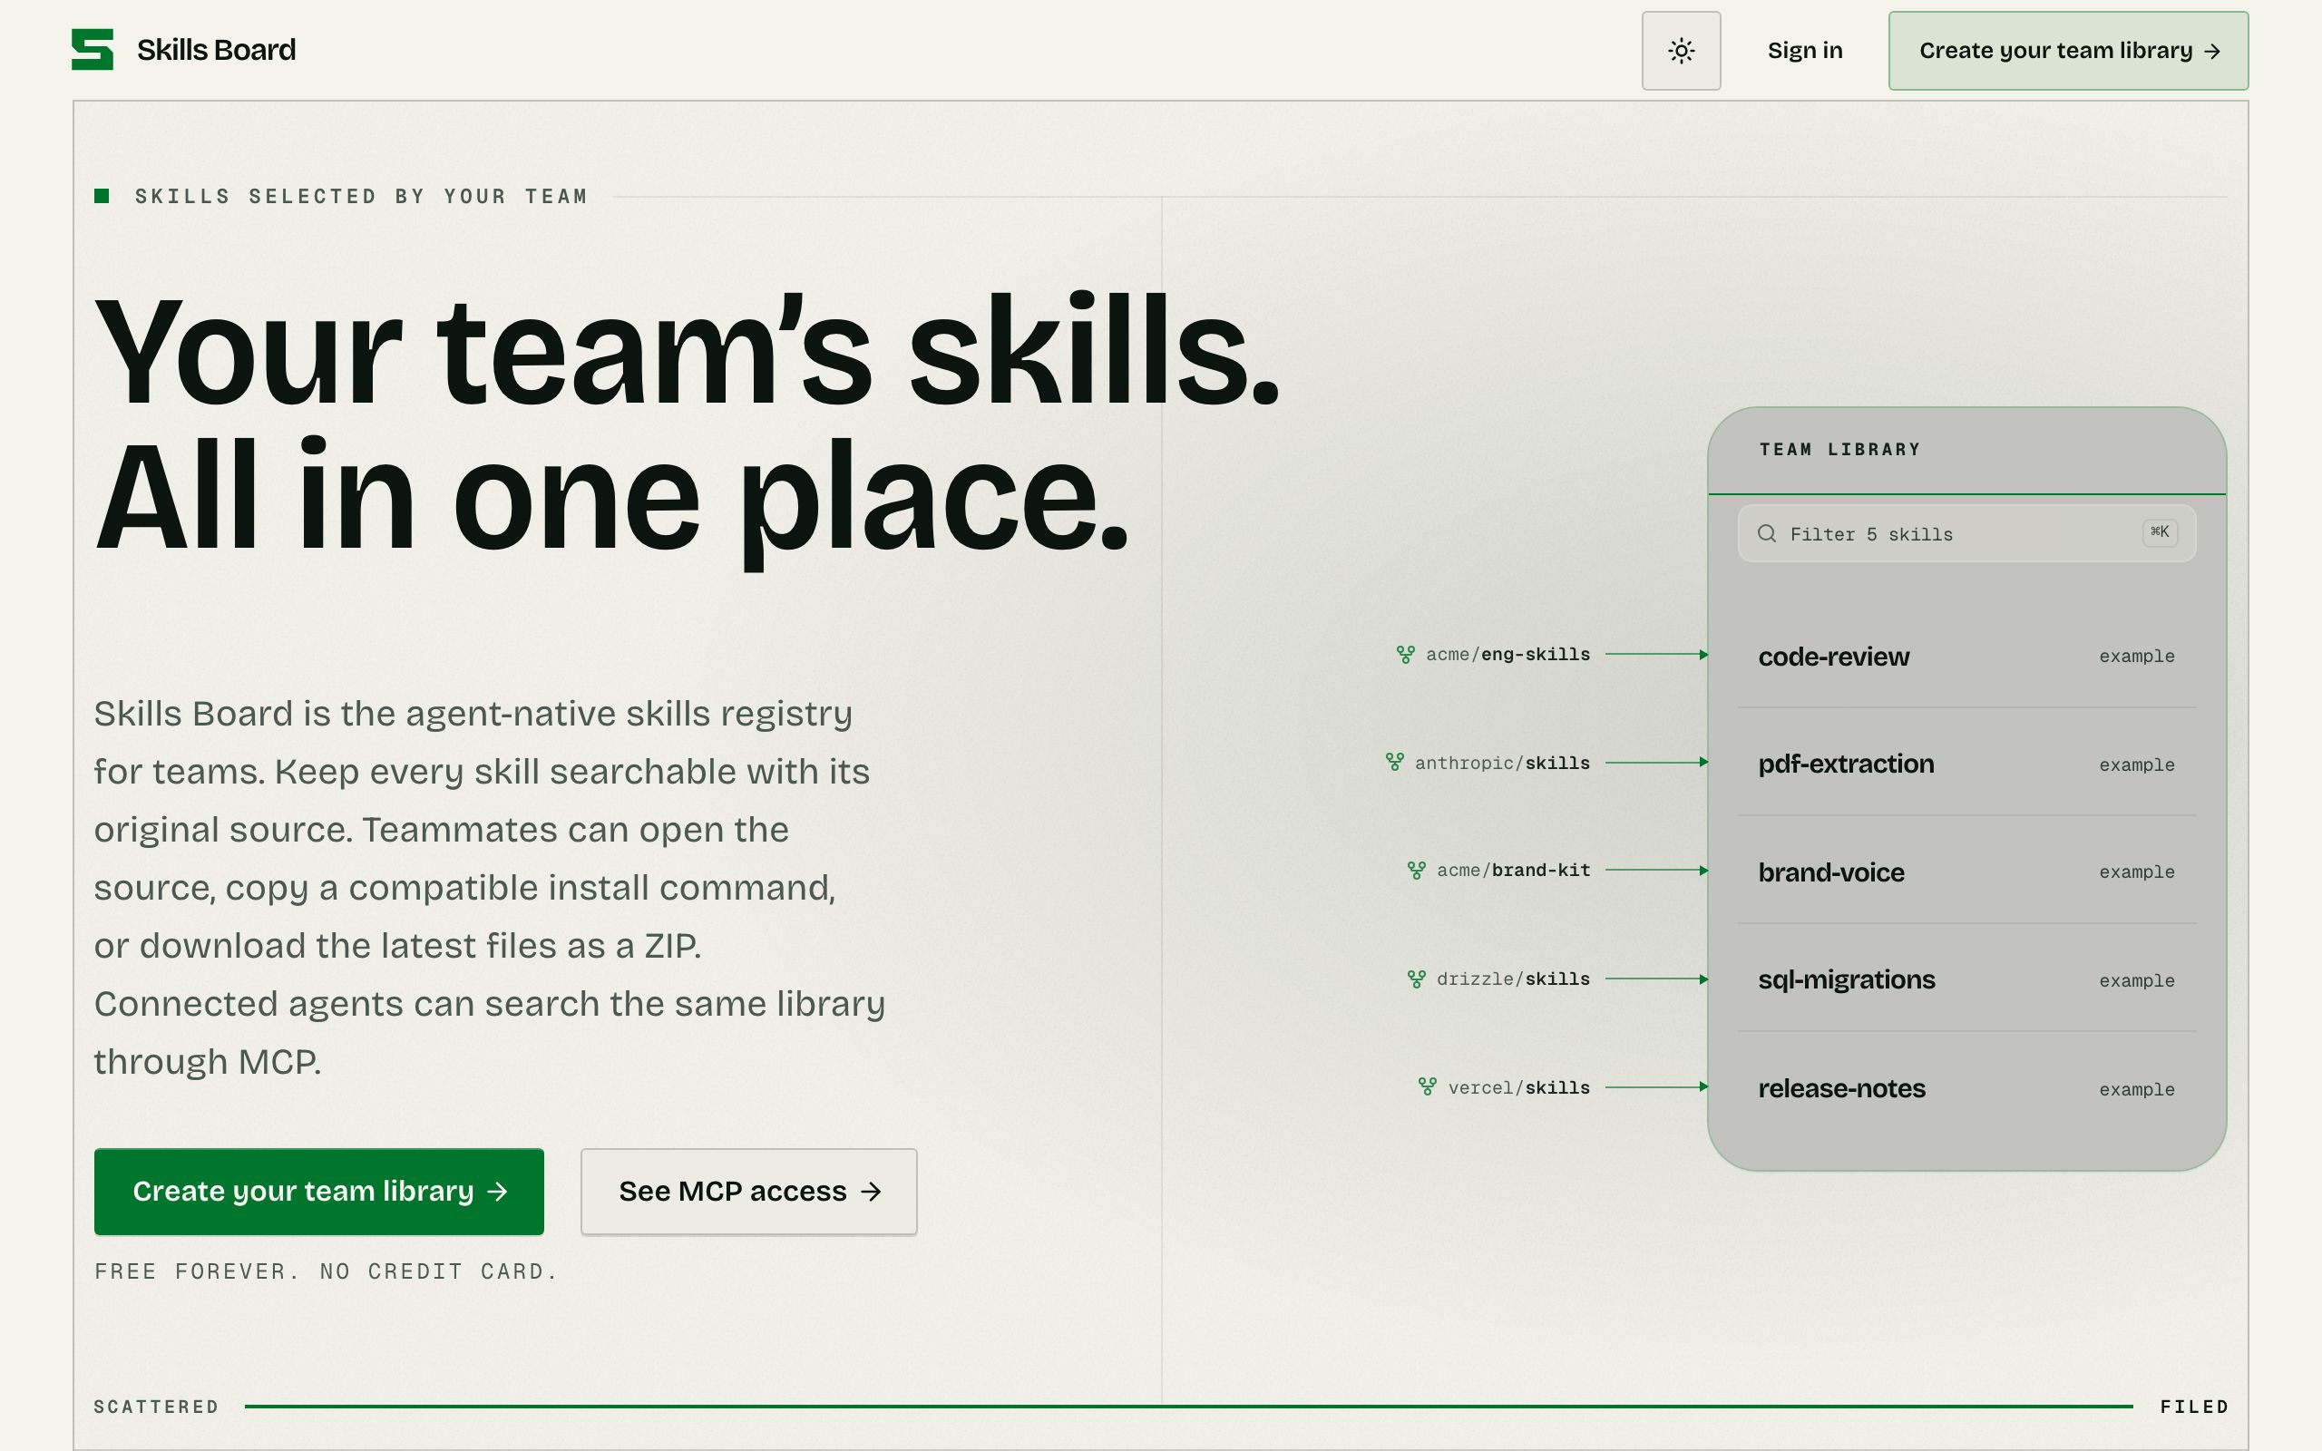This screenshot has width=2322, height=1451.
Task: Click the TEAM LIBRARY panel heading
Action: coord(1839,449)
